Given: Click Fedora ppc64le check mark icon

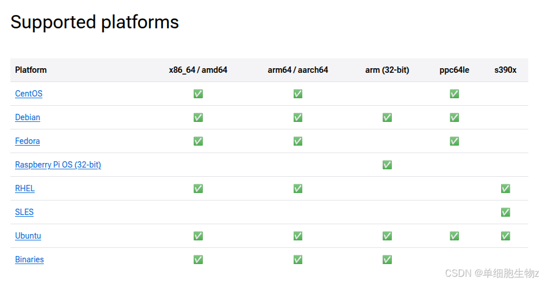Looking at the screenshot, I should [x=454, y=141].
